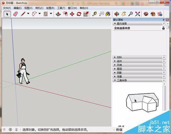Select the Zoom magnifier tool
Screen dimensions: 171x134
tap(131, 14)
